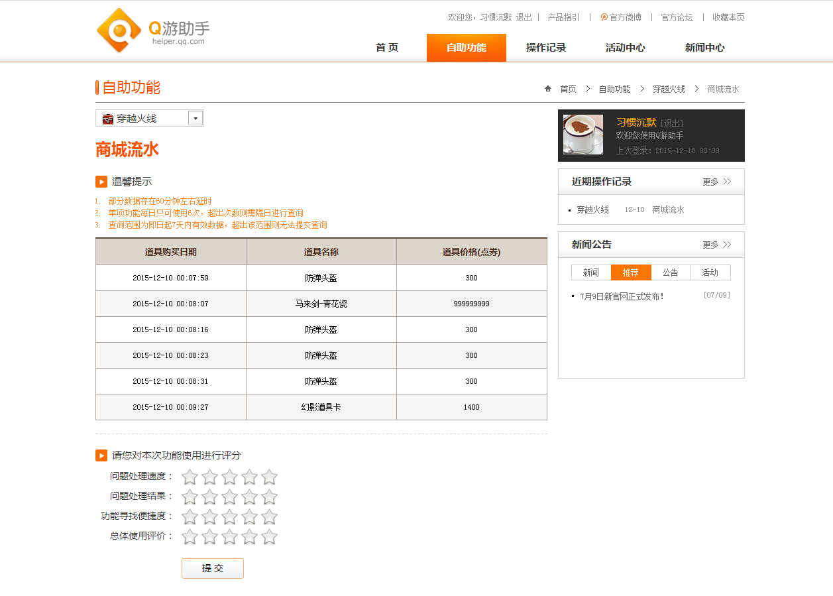Rate 问题处理结果 four stars
The image size is (833, 596).
pyautogui.click(x=250, y=497)
